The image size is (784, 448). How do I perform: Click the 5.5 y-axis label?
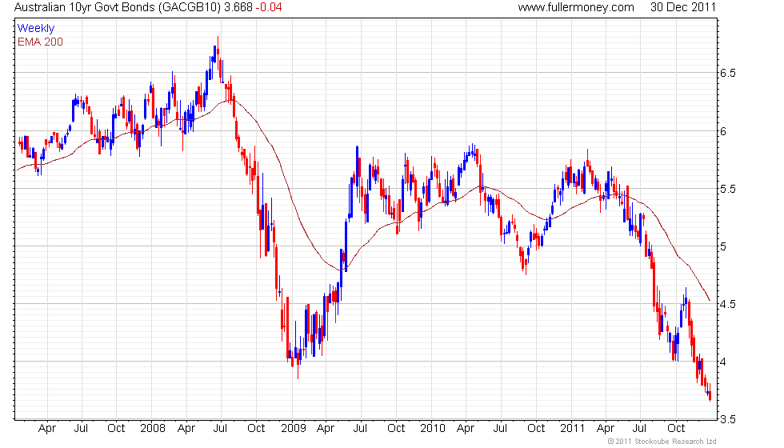click(x=727, y=189)
